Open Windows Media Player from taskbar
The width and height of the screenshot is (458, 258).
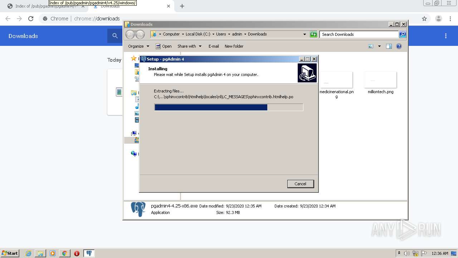(53, 253)
